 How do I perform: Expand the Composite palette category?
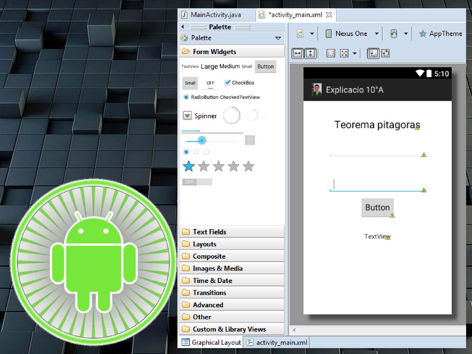coord(232,256)
